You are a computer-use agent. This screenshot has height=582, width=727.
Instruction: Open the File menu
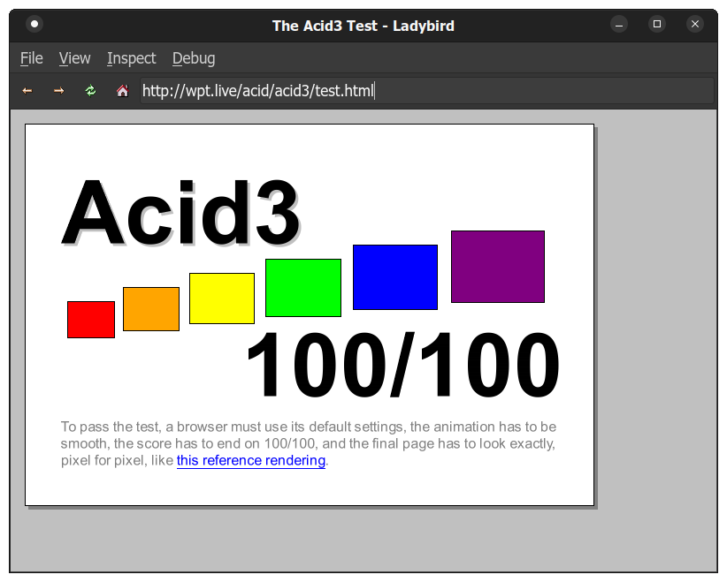click(x=31, y=58)
